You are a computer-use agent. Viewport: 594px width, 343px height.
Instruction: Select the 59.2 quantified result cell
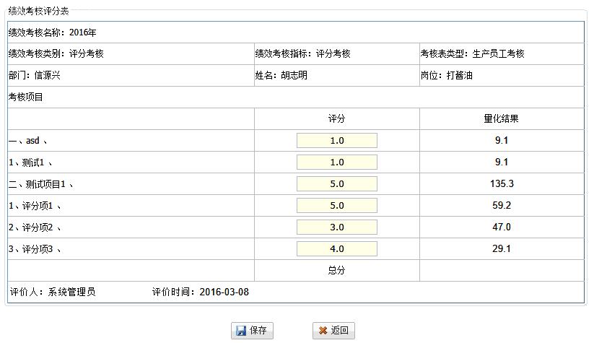coord(501,206)
